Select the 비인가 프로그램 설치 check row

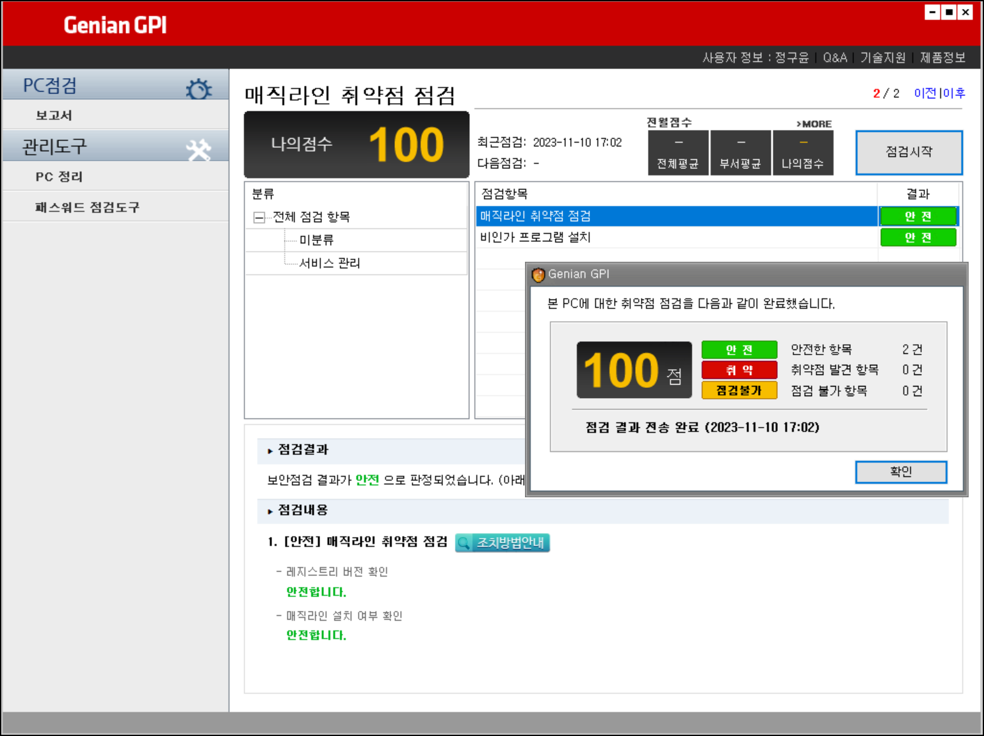(x=535, y=237)
